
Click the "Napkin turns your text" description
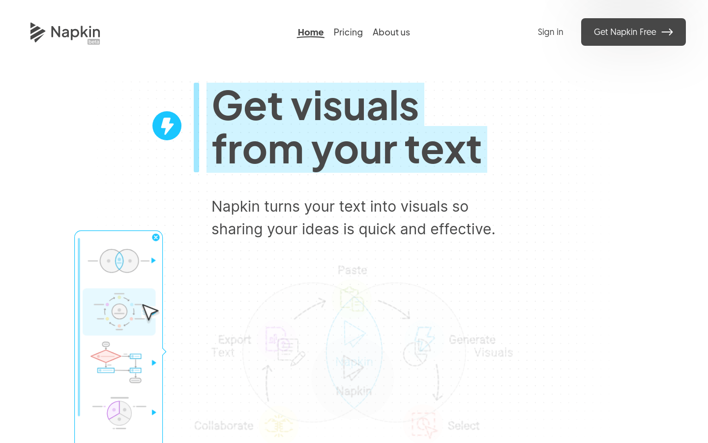[x=353, y=218]
